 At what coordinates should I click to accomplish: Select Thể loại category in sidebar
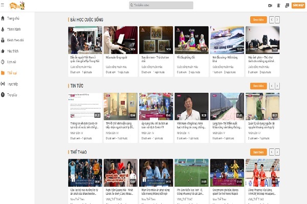click(x=11, y=73)
